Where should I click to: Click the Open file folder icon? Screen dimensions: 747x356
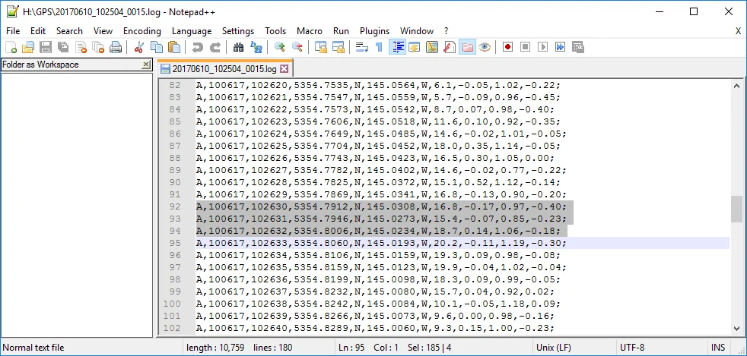28,47
